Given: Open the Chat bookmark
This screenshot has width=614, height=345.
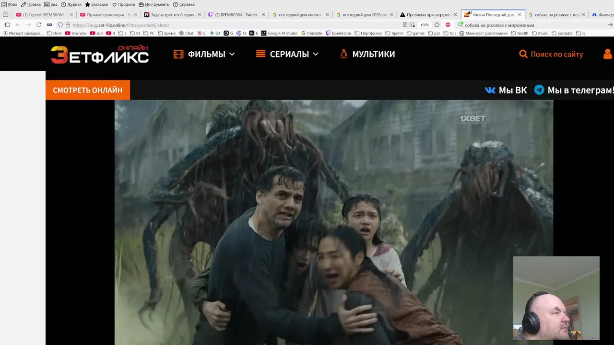Looking at the screenshot, I should [186, 34].
